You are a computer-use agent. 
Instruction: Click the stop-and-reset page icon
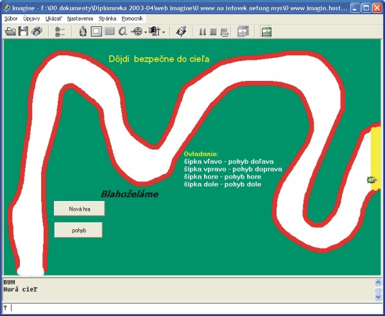[x=225, y=32]
